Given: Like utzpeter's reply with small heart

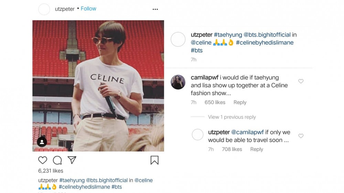Looking at the screenshot, I should click(x=301, y=136).
